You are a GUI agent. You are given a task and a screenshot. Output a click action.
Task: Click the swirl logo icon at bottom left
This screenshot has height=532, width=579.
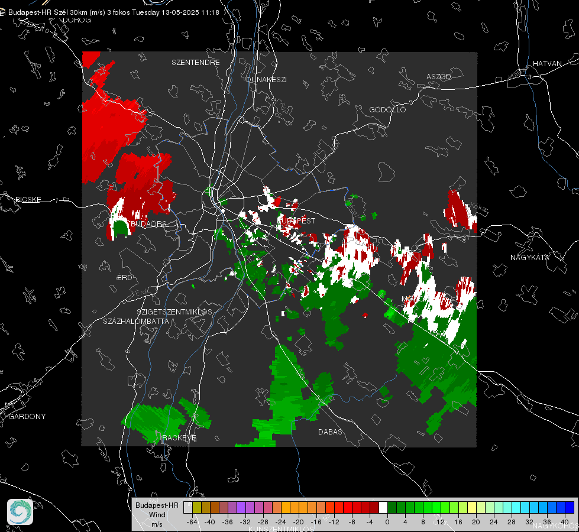tap(20, 512)
